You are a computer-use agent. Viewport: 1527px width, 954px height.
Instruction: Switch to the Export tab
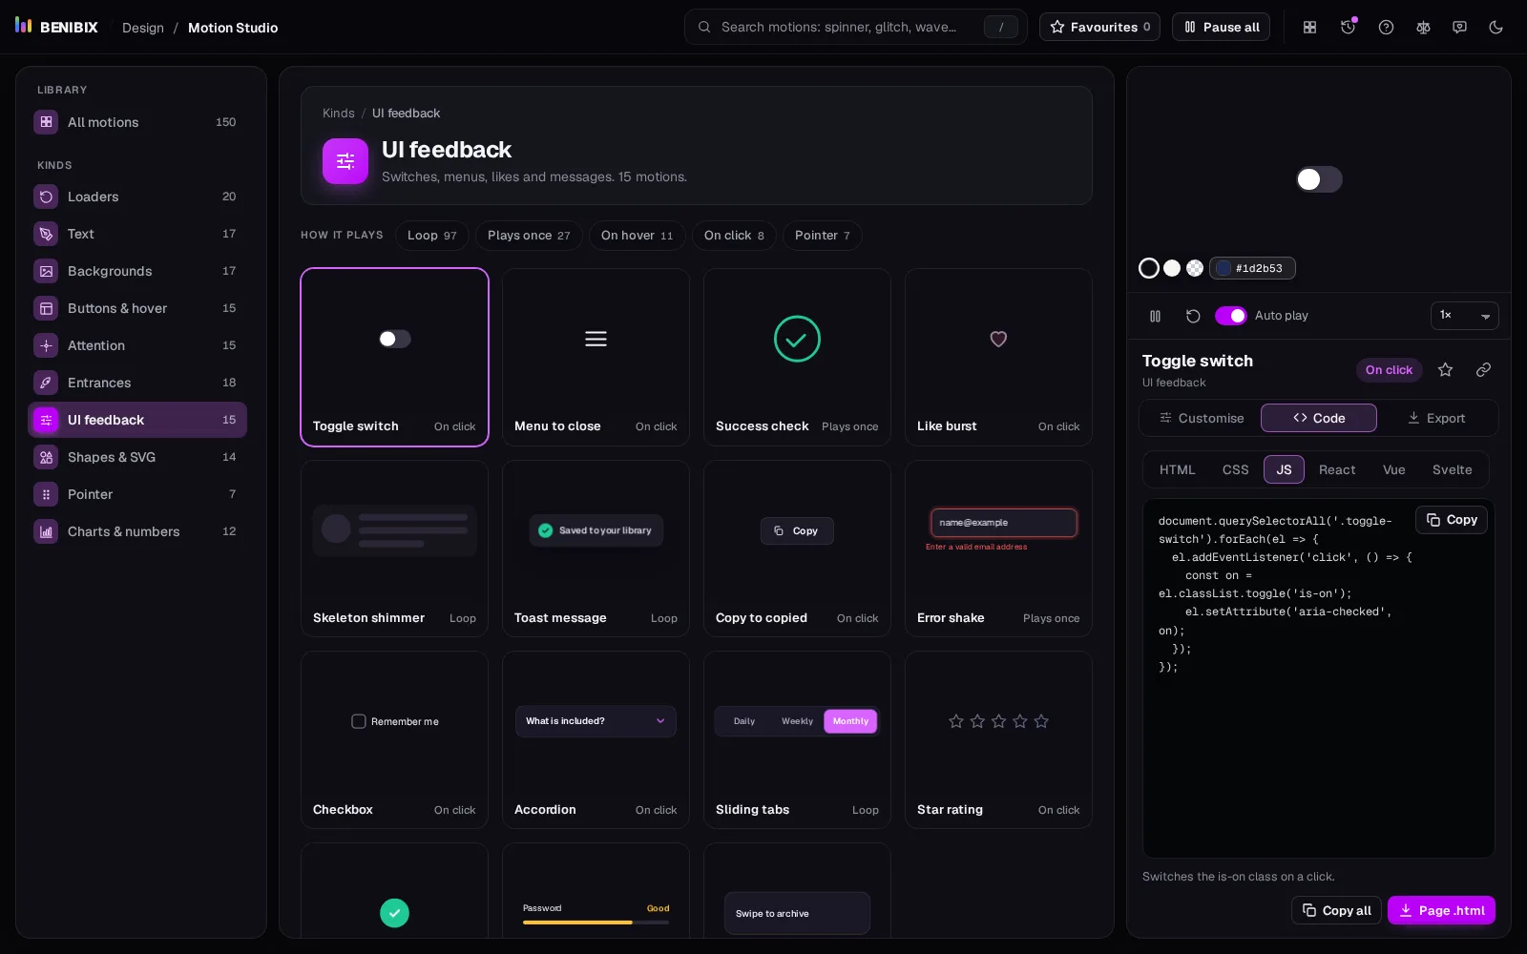click(x=1436, y=418)
